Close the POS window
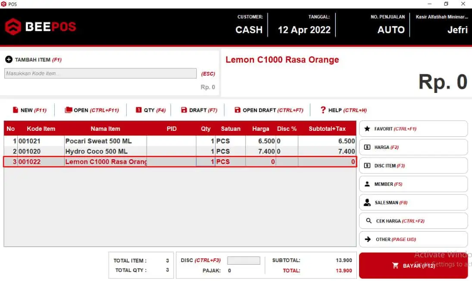The width and height of the screenshot is (472, 281). click(x=463, y=4)
